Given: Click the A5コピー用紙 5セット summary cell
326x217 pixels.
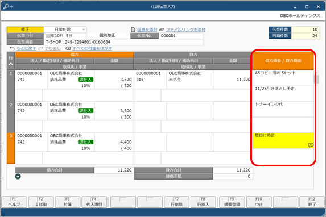Looking at the screenshot, I should click(283, 78).
